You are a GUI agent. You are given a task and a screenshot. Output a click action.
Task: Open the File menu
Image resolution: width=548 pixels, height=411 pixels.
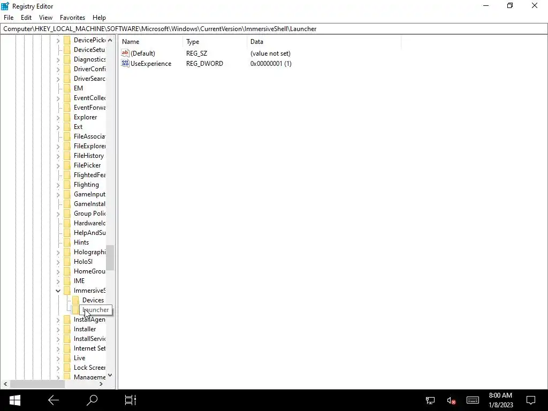click(9, 18)
